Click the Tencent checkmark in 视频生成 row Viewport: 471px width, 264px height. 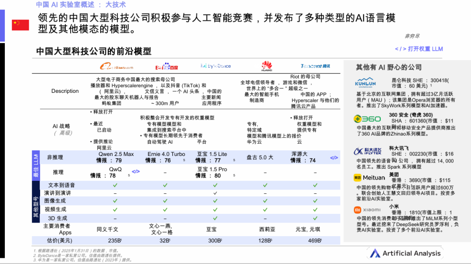click(315, 210)
